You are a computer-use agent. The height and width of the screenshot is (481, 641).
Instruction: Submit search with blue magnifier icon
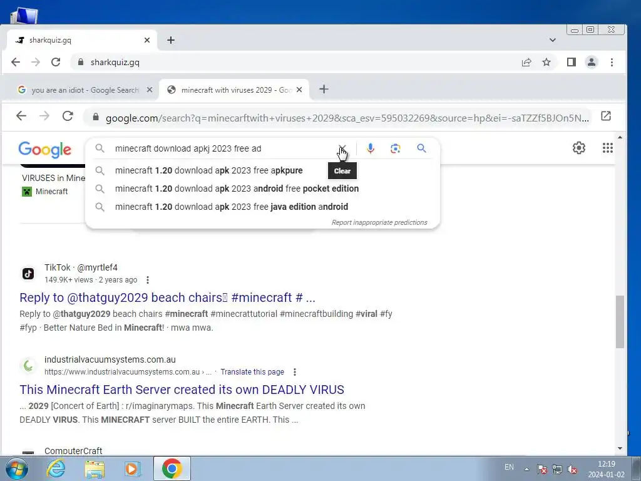(421, 148)
